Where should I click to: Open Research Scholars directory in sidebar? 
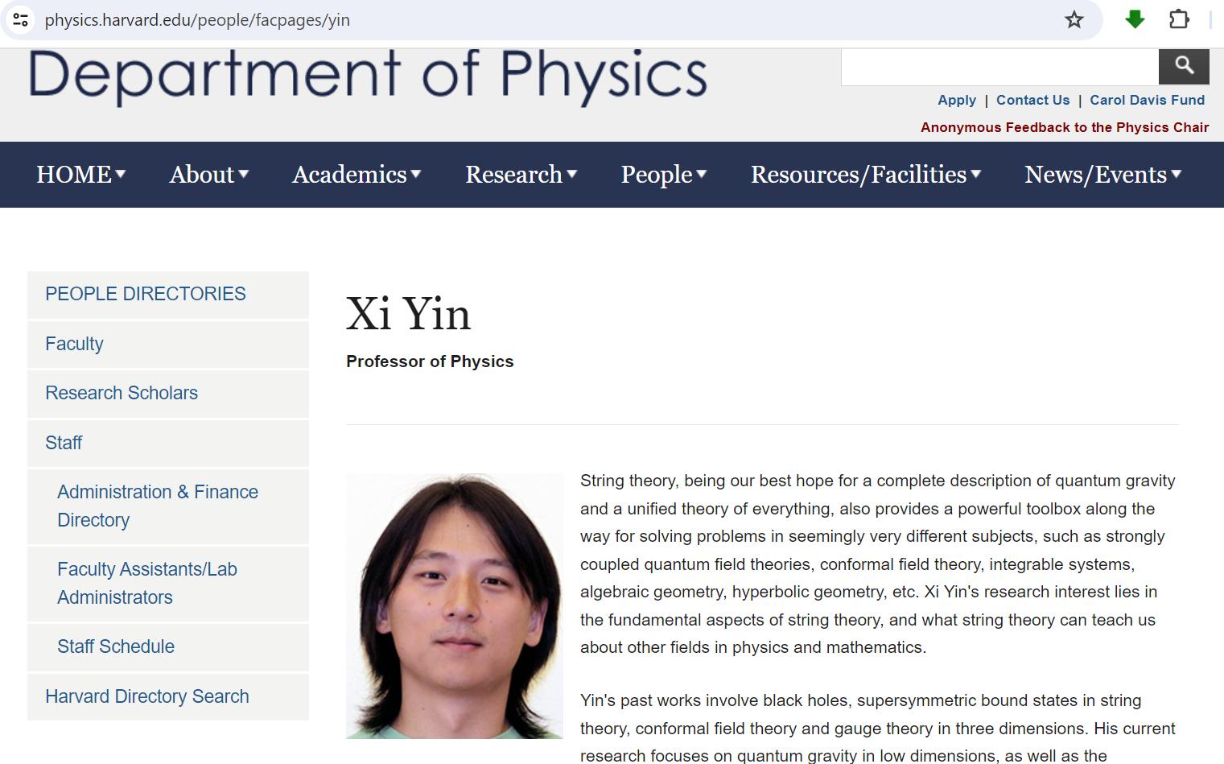[x=122, y=393]
